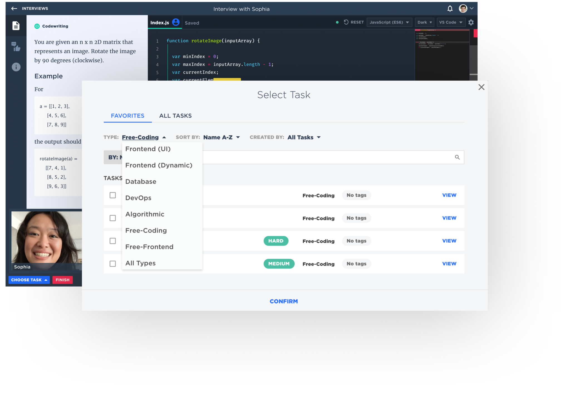Select Algorithmic from type dropdown menu
570x394 pixels.
coord(145,214)
